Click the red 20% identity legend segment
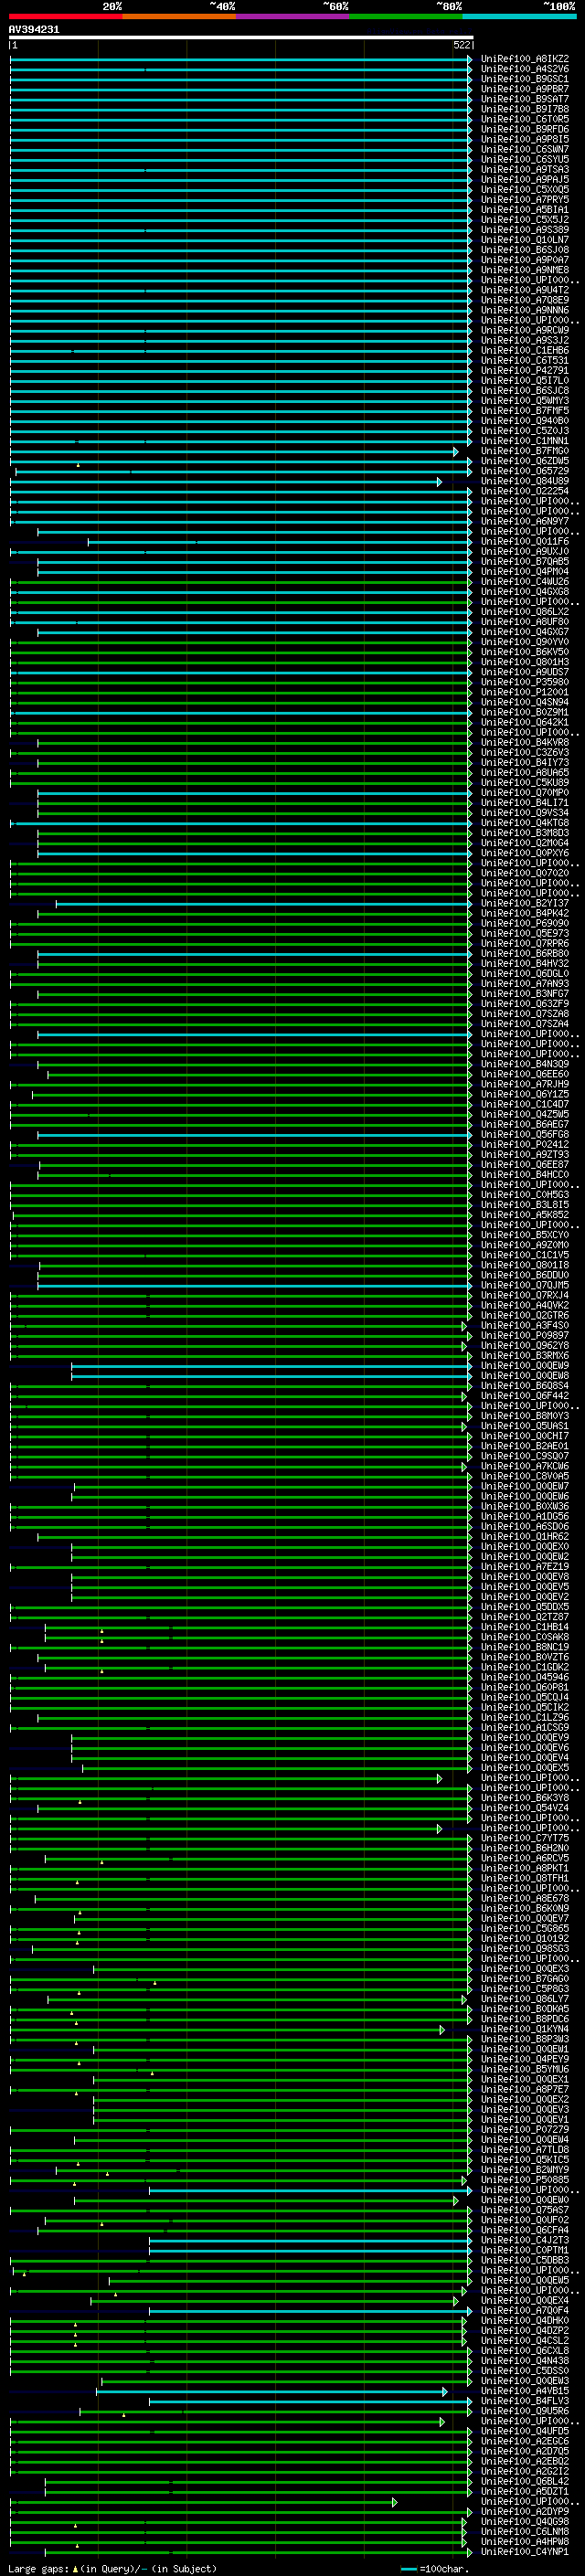585x2576 pixels. [x=66, y=16]
